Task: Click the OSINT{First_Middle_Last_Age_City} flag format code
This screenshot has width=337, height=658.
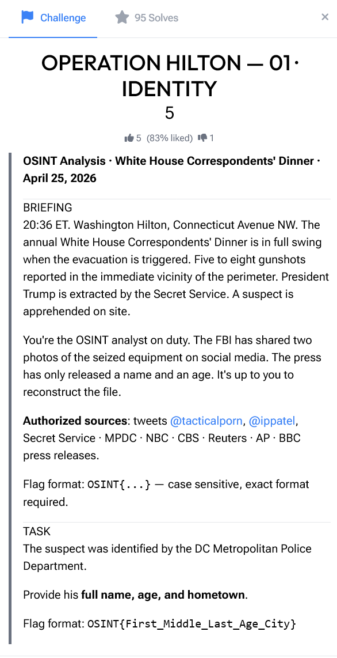Action: (x=192, y=623)
